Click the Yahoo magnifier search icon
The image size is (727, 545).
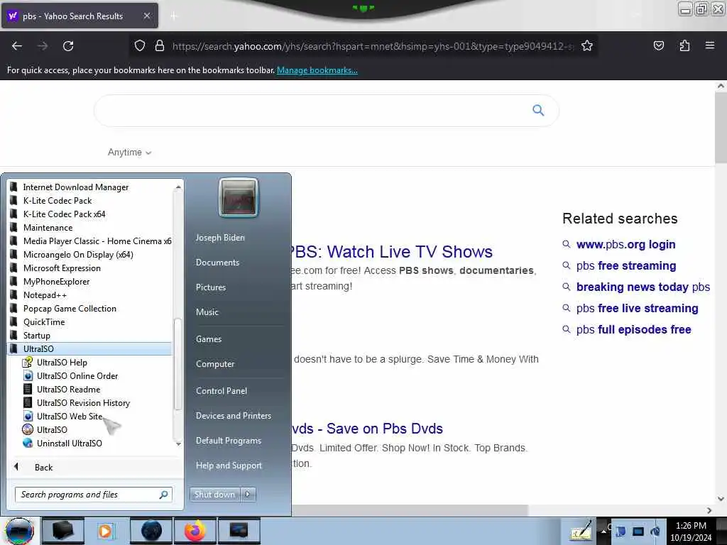(538, 110)
